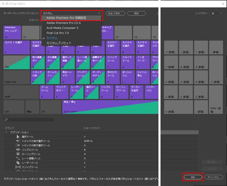Select the C key レーザーツール
The width and height of the screenshot is (227, 186).
point(77,92)
